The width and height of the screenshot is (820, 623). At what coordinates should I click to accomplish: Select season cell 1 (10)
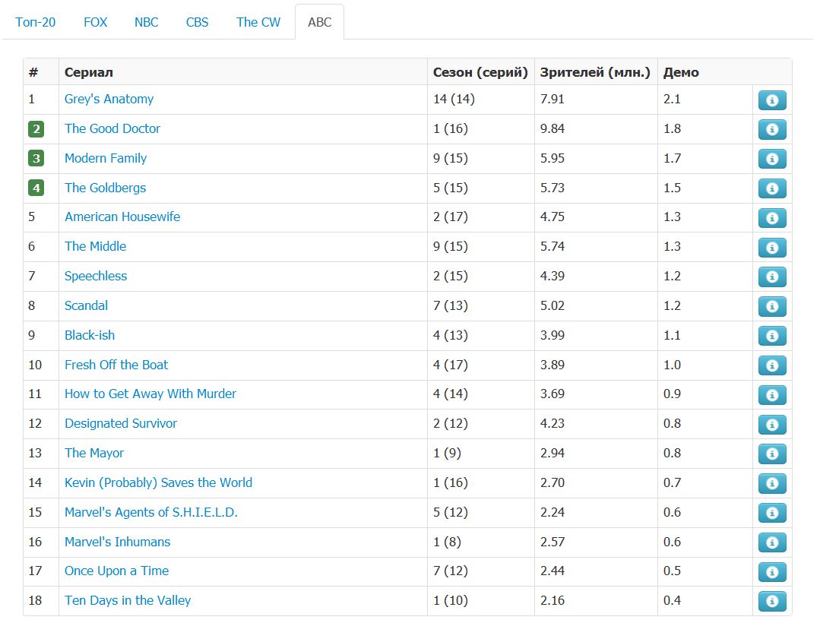pos(450,600)
